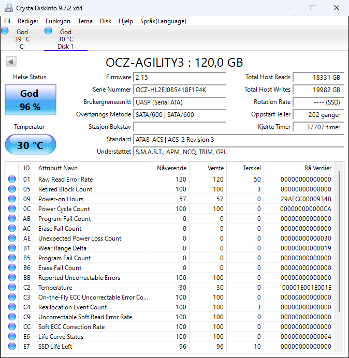Click status orb for On-the-Fly ECC row

[12, 297]
